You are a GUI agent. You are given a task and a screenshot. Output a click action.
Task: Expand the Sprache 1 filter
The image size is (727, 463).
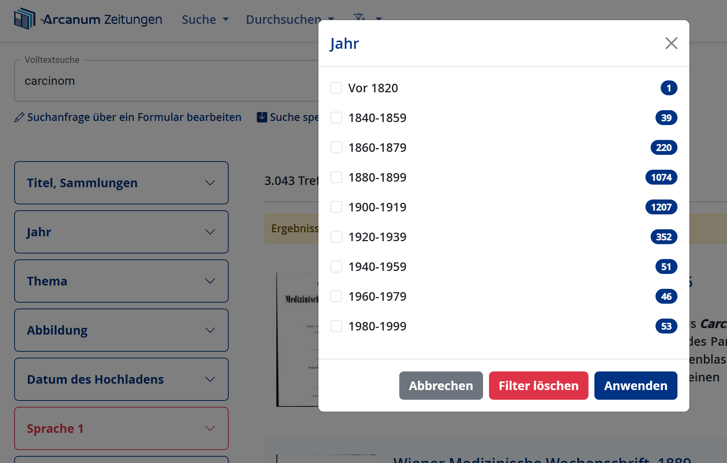121,428
